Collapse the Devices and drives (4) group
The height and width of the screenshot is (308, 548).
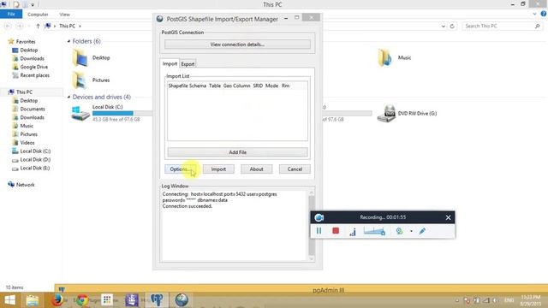(x=68, y=97)
